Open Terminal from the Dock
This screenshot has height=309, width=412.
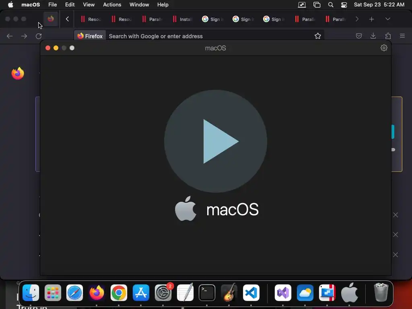pyautogui.click(x=207, y=293)
